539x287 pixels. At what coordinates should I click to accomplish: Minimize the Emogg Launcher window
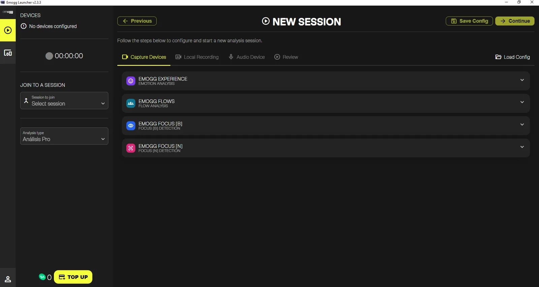[x=506, y=2]
